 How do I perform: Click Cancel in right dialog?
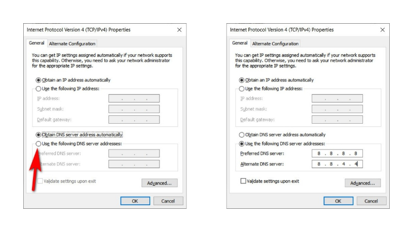click(371, 201)
